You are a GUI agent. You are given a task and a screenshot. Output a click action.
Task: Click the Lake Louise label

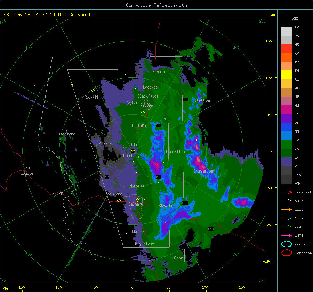click(27, 170)
